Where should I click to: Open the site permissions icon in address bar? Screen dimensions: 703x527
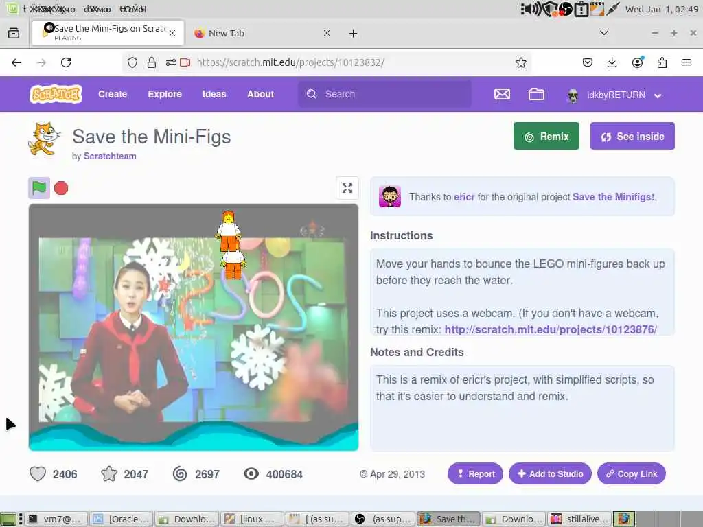[170, 62]
